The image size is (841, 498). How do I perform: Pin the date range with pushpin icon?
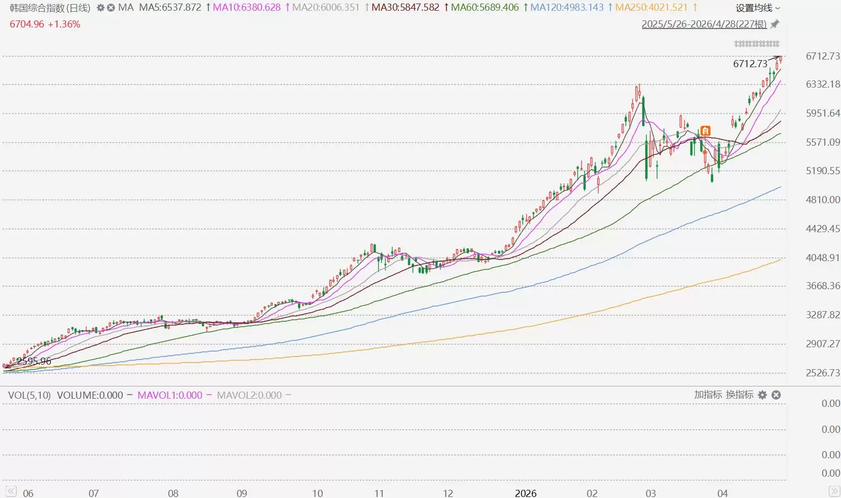coord(775,24)
